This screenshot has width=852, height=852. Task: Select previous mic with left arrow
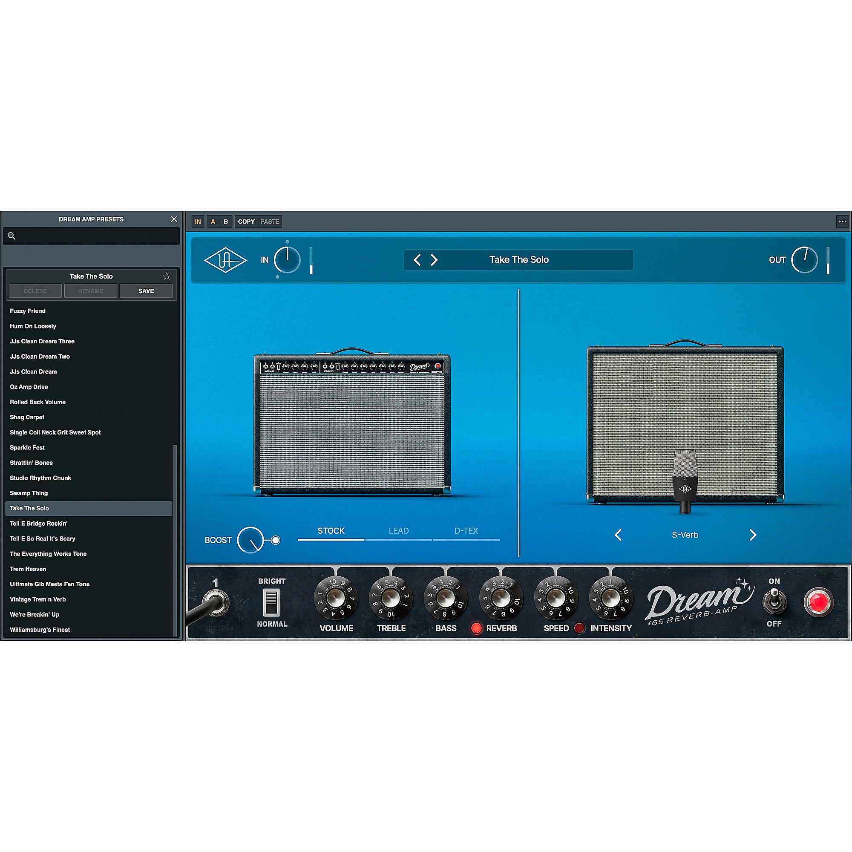coord(618,535)
